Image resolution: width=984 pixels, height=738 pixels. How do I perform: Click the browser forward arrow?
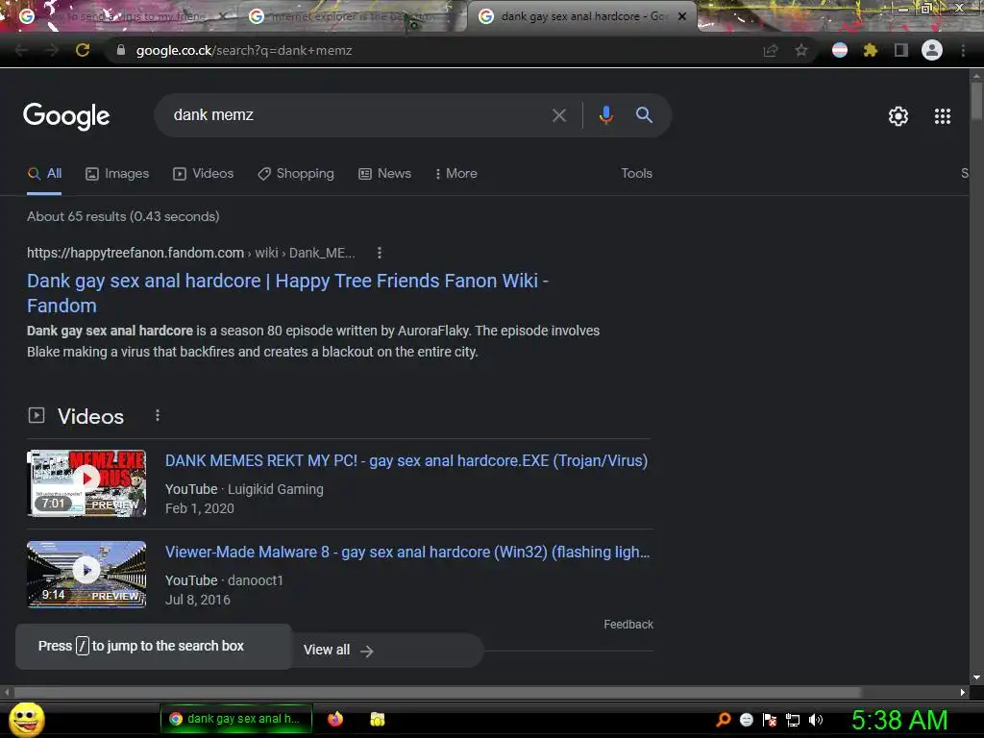[52, 50]
